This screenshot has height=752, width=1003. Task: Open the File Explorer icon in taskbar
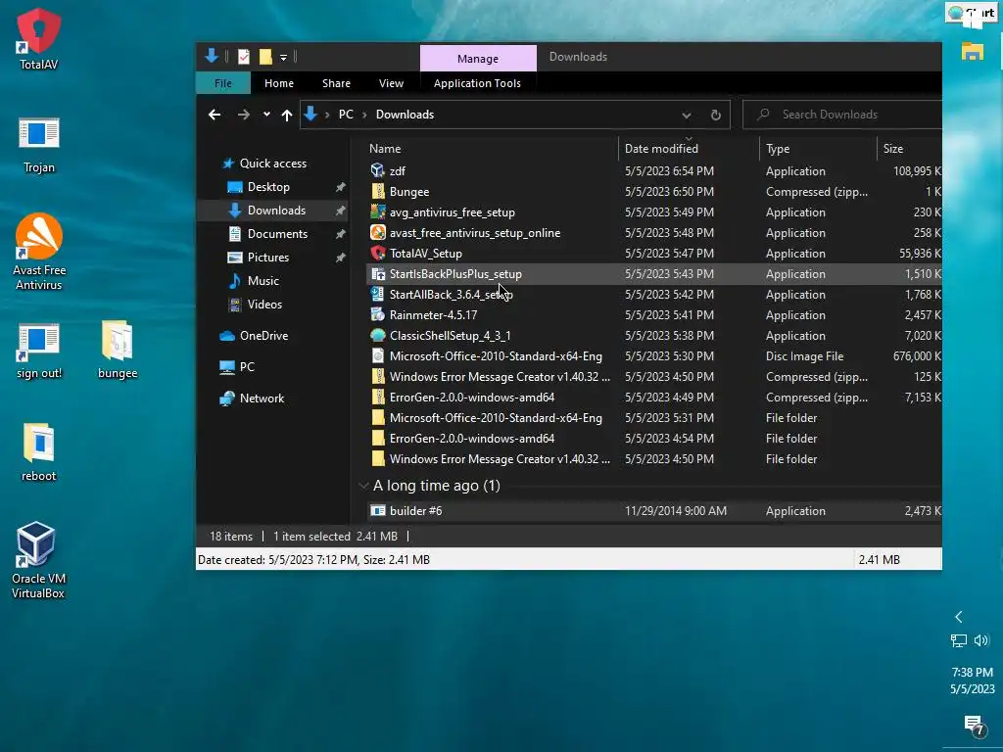point(973,51)
